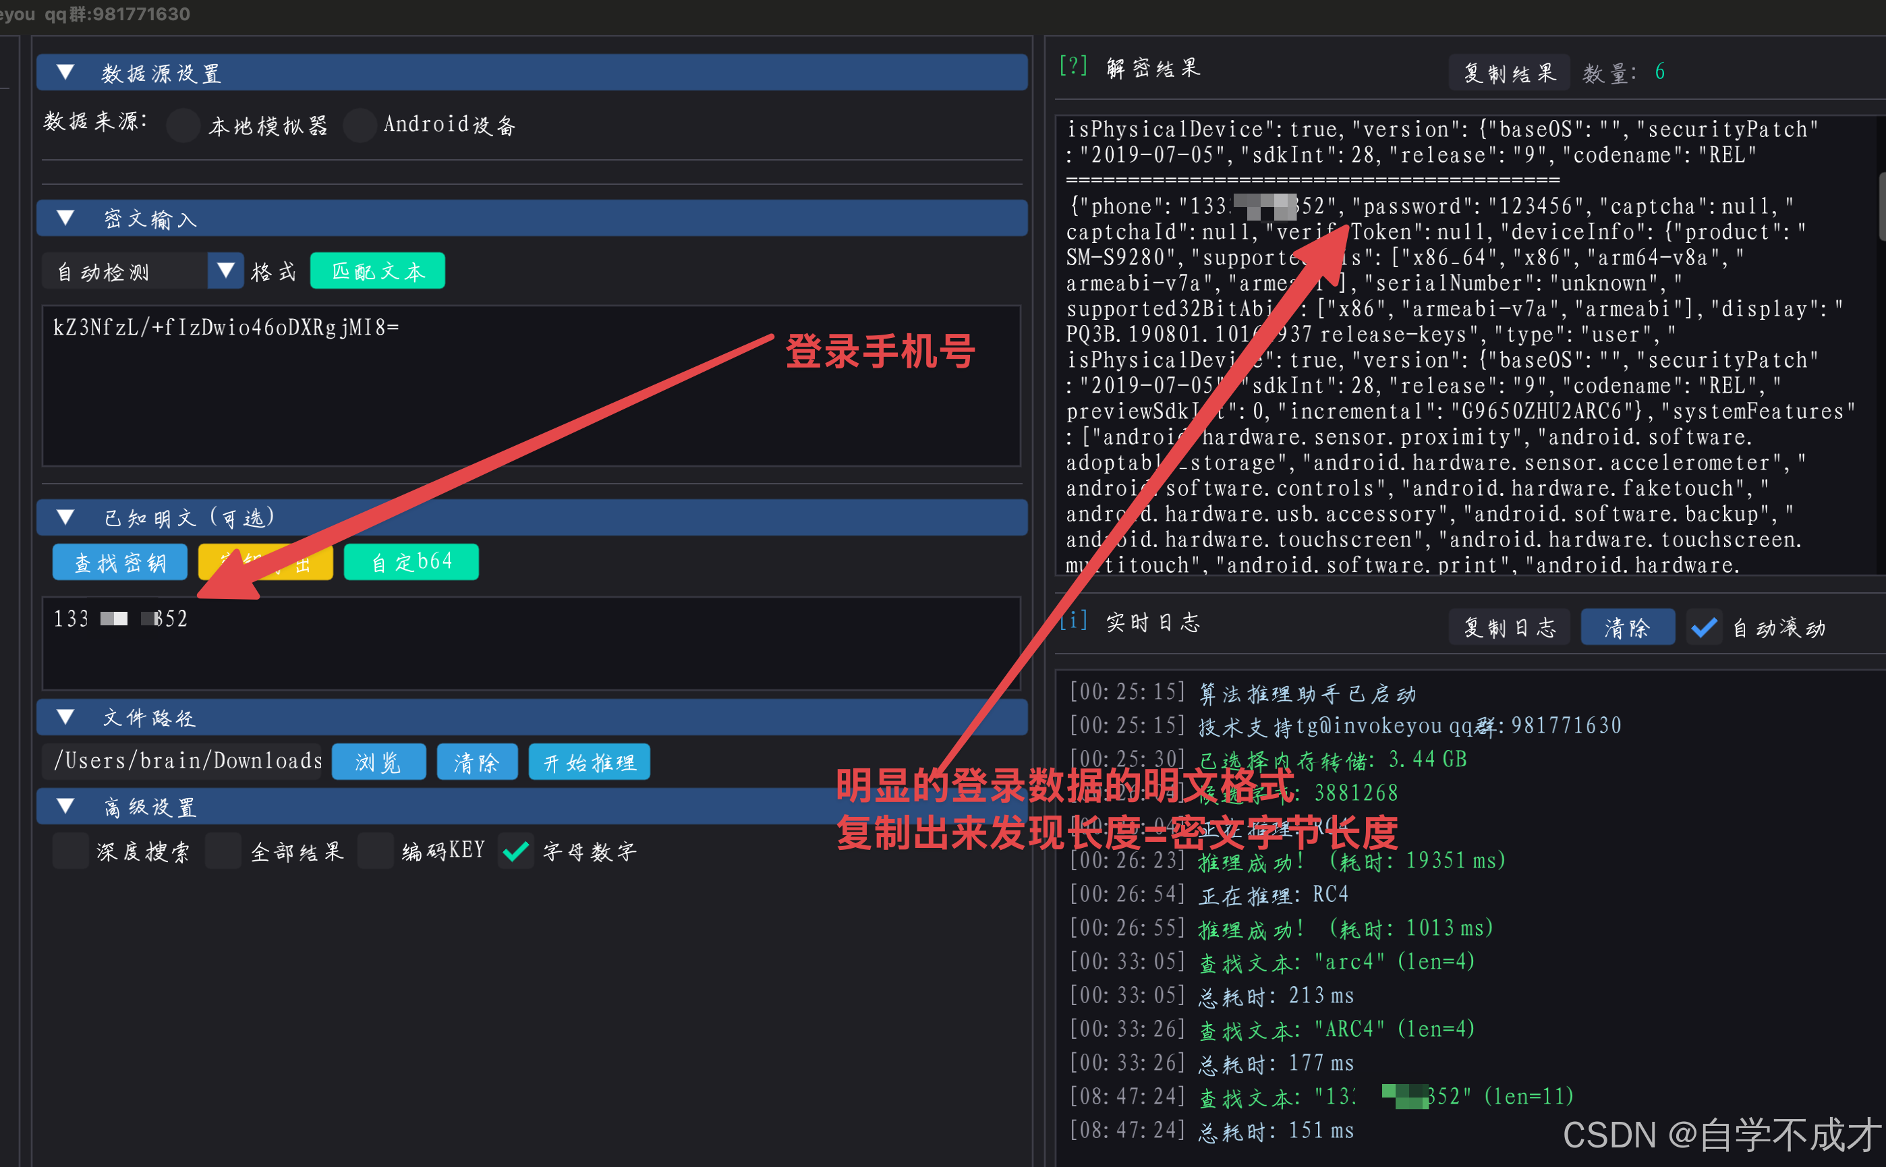Toggle the 高级设置 section arrow
The height and width of the screenshot is (1167, 1886).
click(x=65, y=807)
